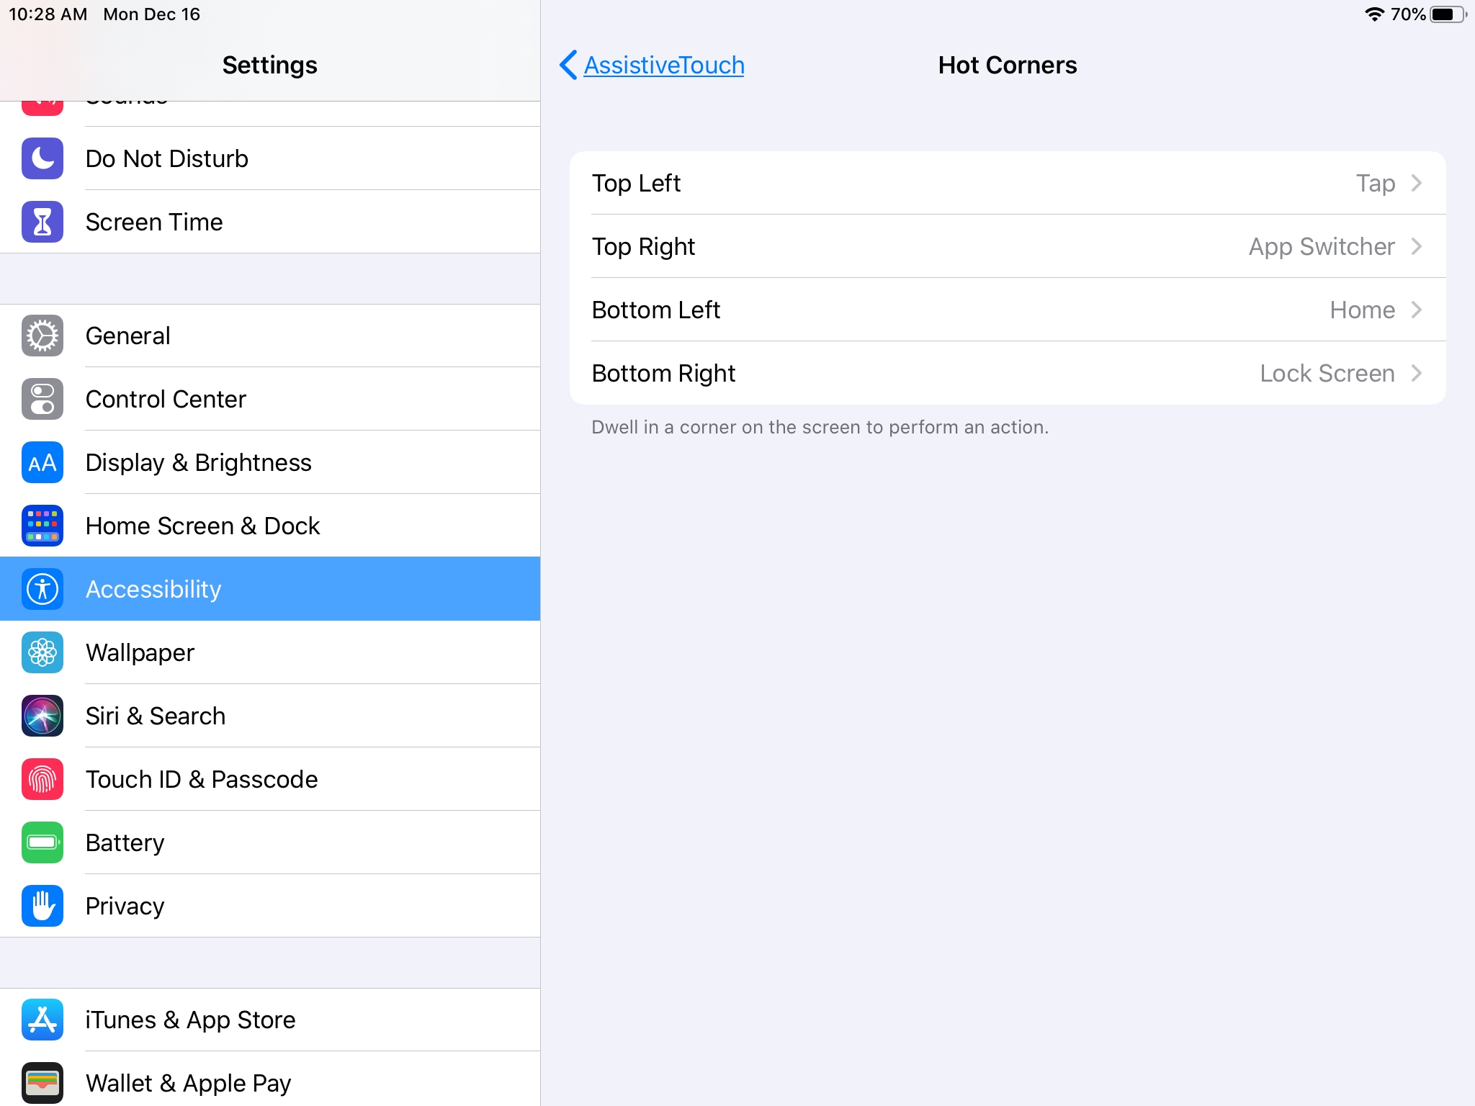
Task: Tap the Touch ID fingerprint icon
Action: [42, 779]
